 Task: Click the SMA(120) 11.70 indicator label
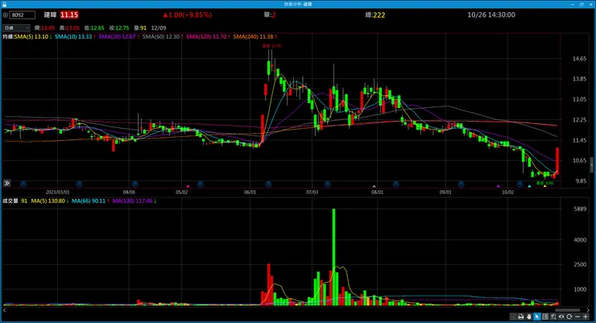[x=208, y=37]
